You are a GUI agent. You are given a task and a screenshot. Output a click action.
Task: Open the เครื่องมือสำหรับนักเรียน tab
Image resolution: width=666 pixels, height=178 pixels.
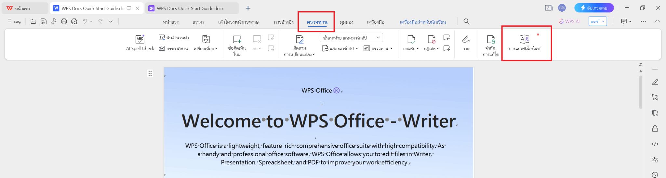tap(423, 22)
